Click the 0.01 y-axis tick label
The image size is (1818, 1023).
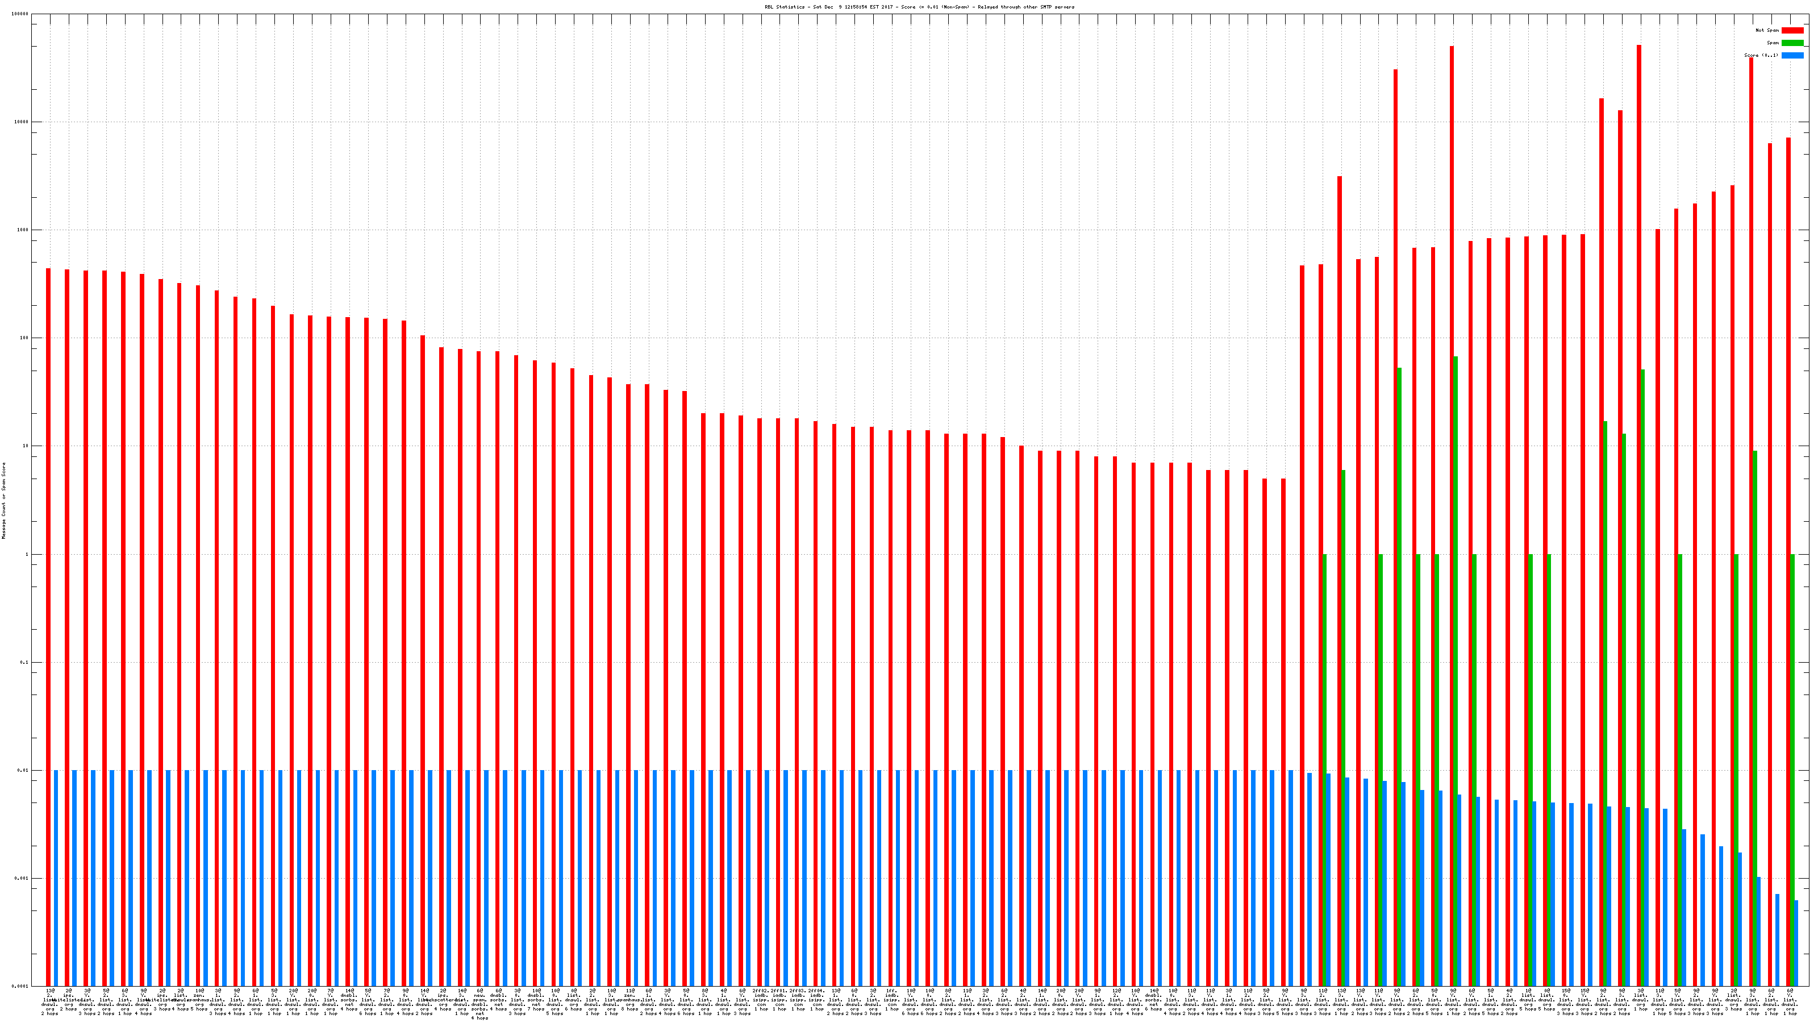[x=23, y=771]
